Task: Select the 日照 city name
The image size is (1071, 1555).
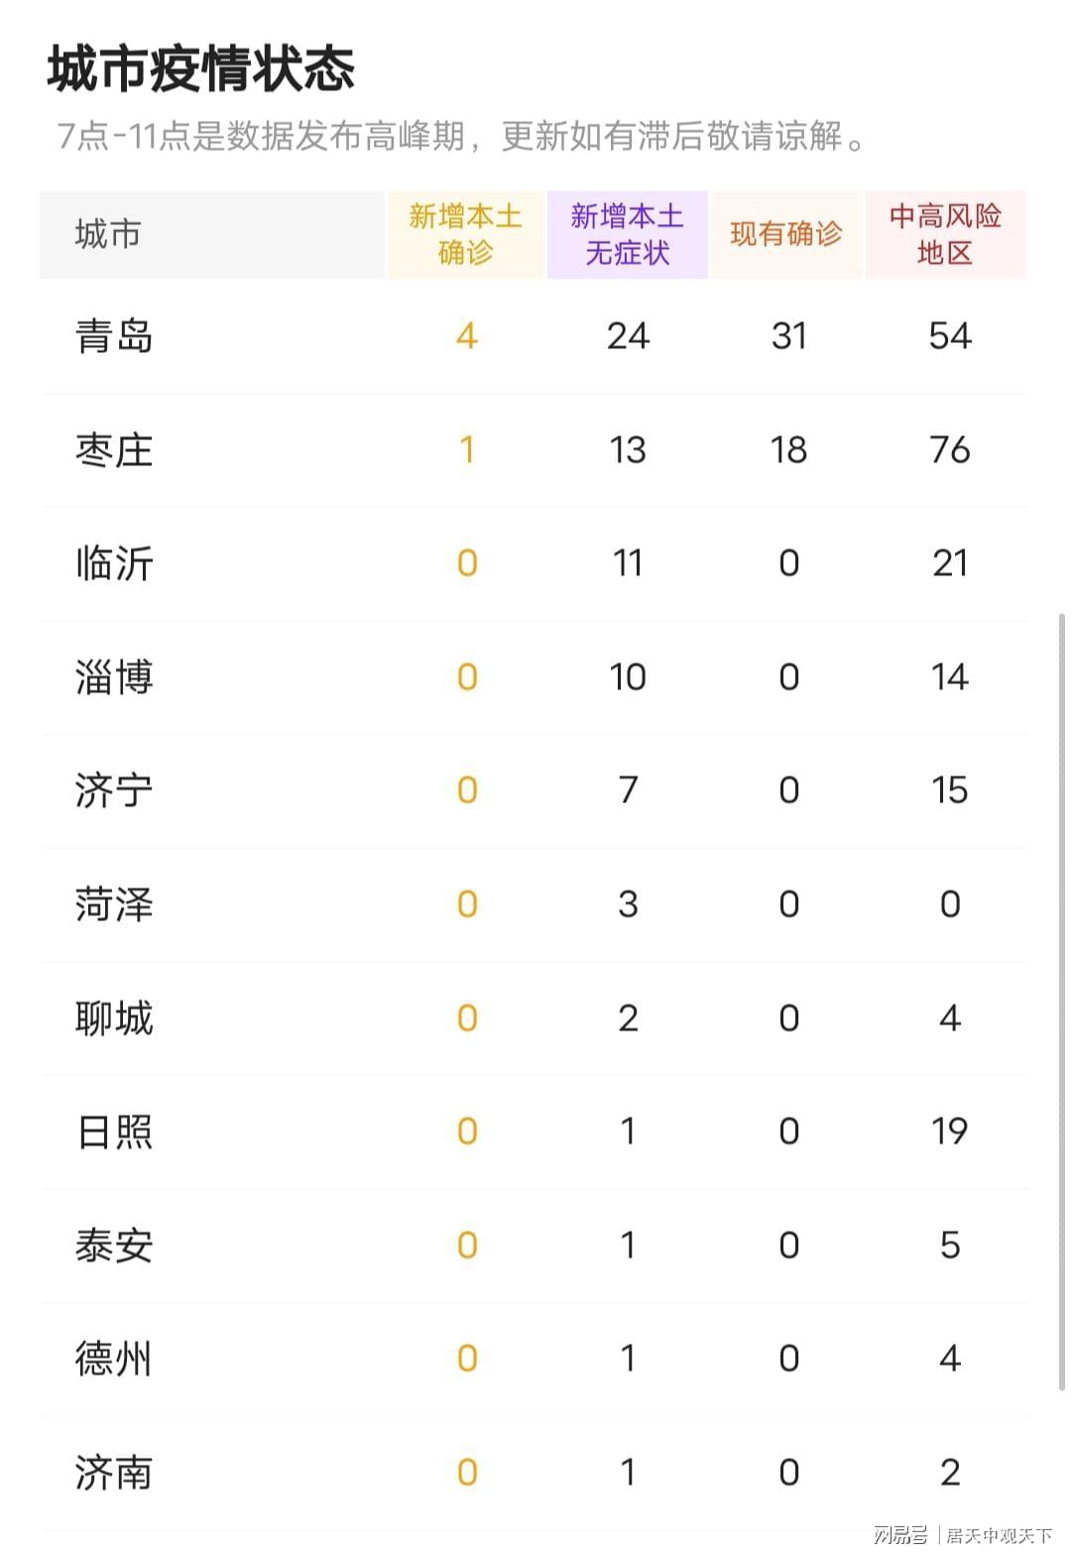Action: pos(114,1132)
